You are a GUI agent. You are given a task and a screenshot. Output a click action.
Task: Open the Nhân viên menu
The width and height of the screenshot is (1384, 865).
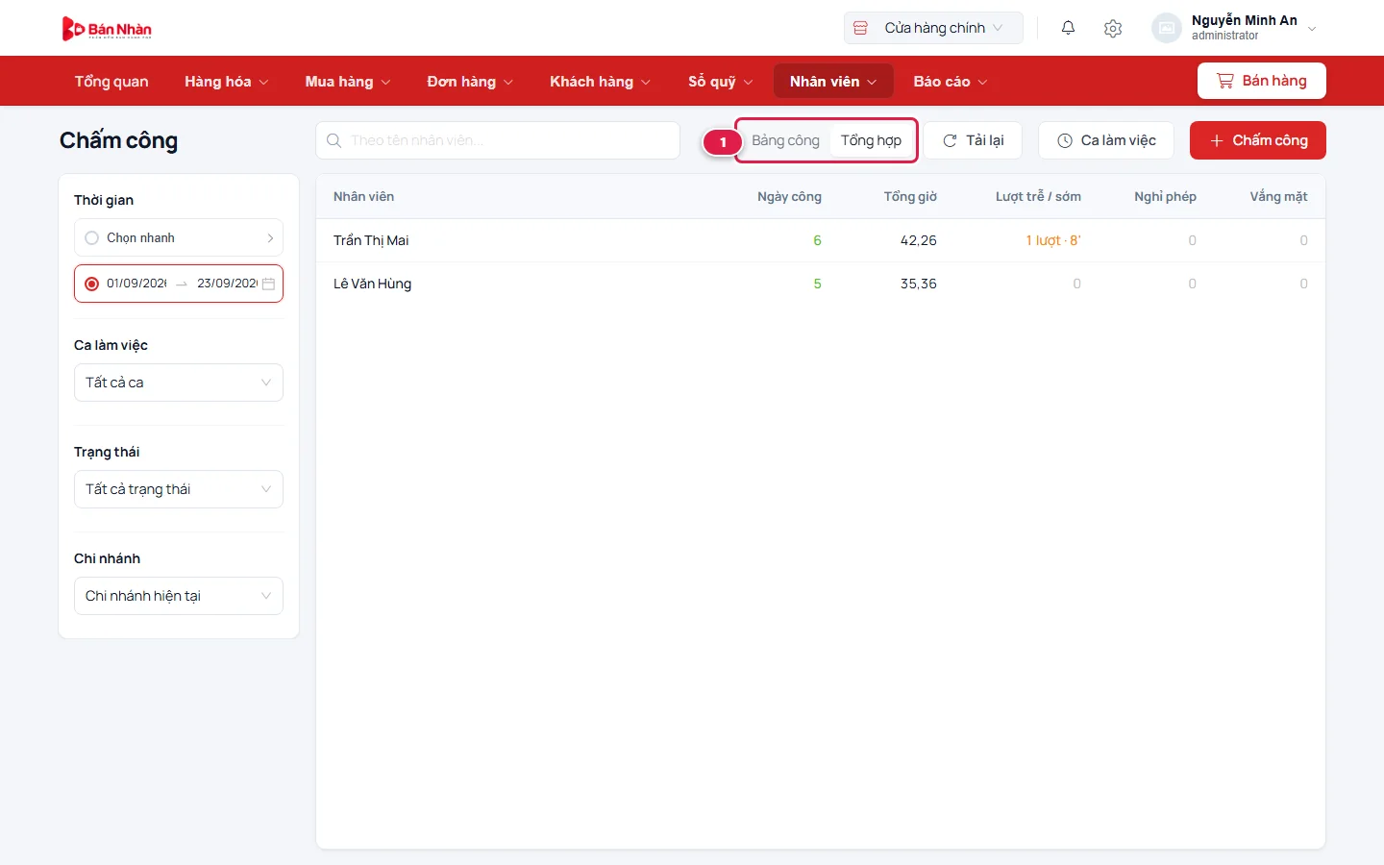[833, 82]
